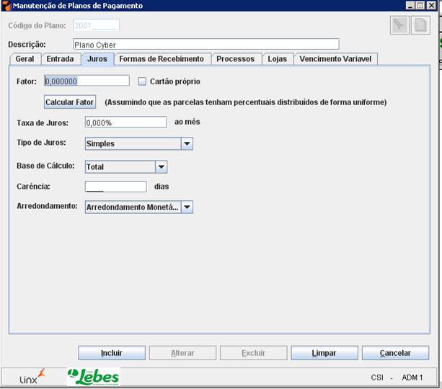Click the 'ADM 1' status bar text
The height and width of the screenshot is (389, 442).
(x=412, y=377)
